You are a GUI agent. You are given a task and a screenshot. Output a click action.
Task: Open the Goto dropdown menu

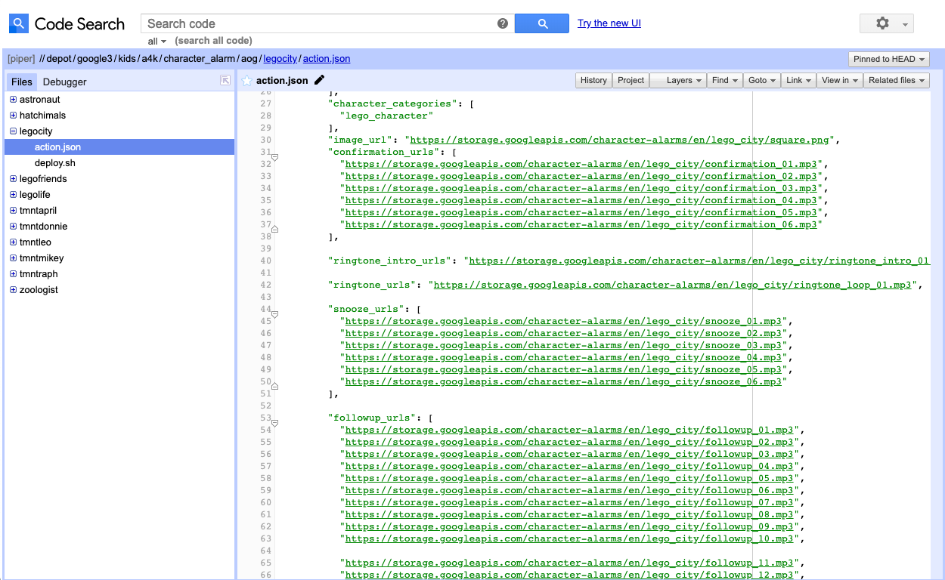pos(762,80)
